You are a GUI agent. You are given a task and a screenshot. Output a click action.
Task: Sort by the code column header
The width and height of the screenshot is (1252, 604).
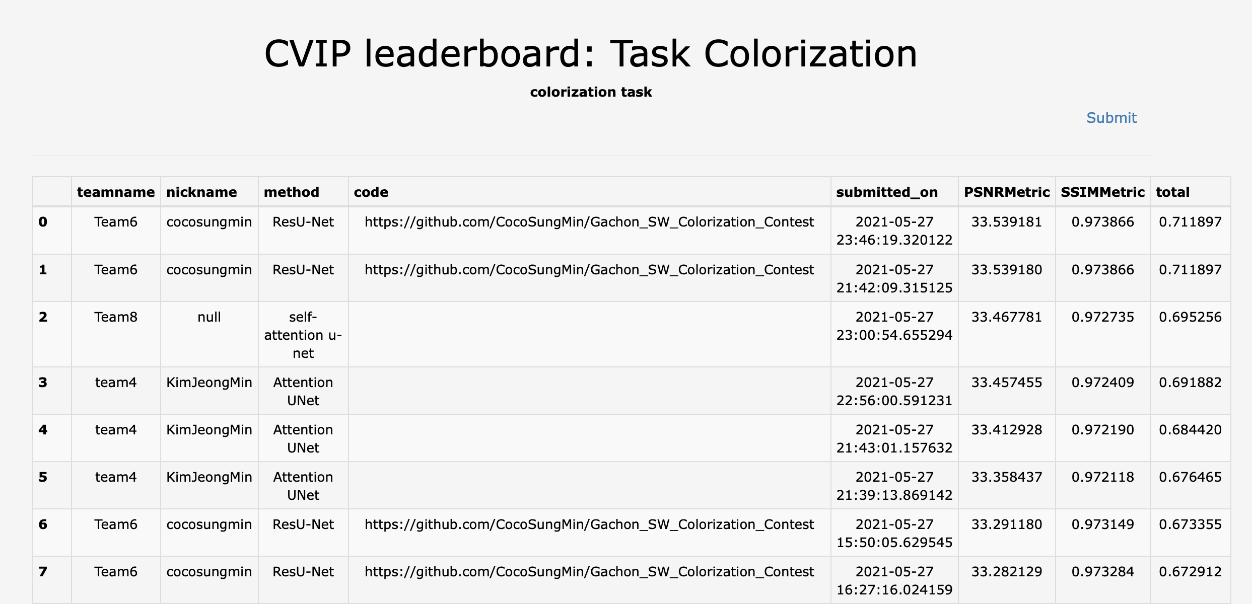pos(371,192)
